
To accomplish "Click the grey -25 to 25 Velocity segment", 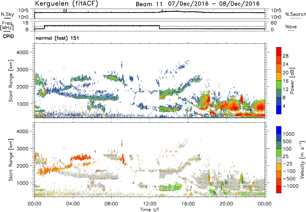I will (x=279, y=160).
